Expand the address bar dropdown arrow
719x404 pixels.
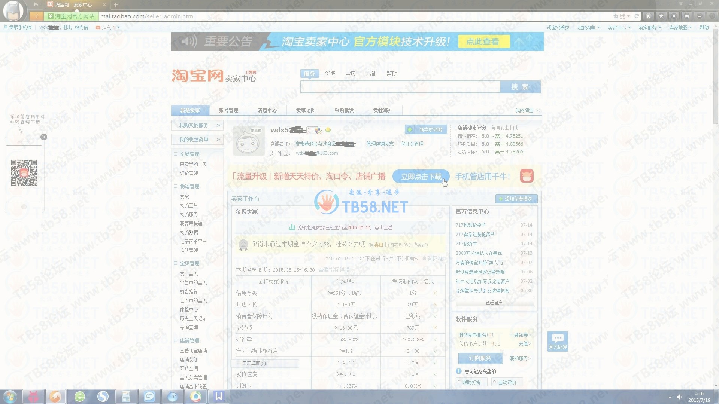(628, 16)
